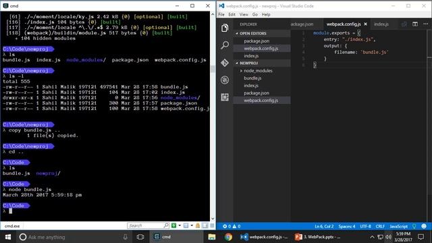Image resolution: width=432 pixels, height=243 pixels.
Task: Click the taskbar clock showing 5:59 PM
Action: [403, 237]
